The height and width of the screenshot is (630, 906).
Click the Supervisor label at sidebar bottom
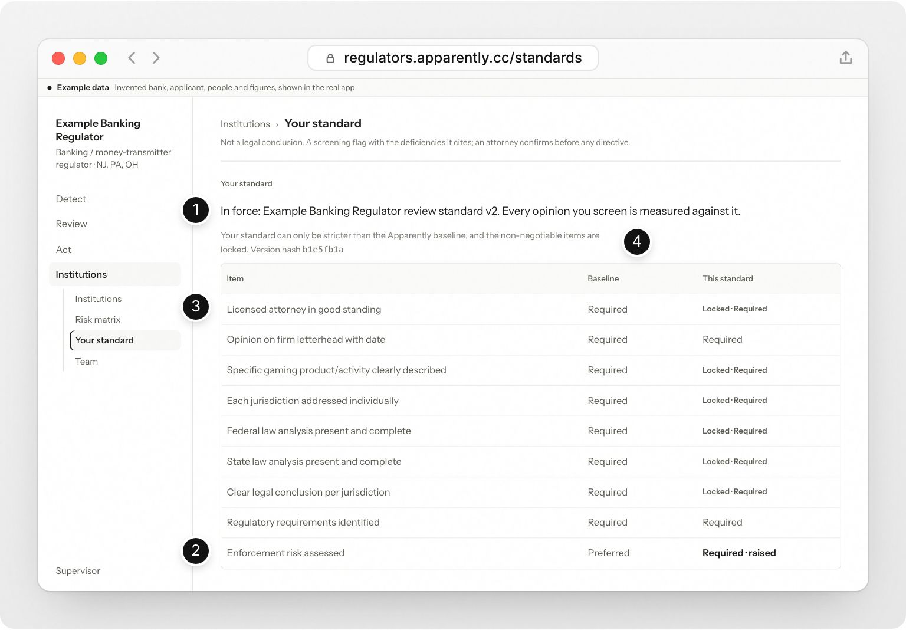click(78, 571)
